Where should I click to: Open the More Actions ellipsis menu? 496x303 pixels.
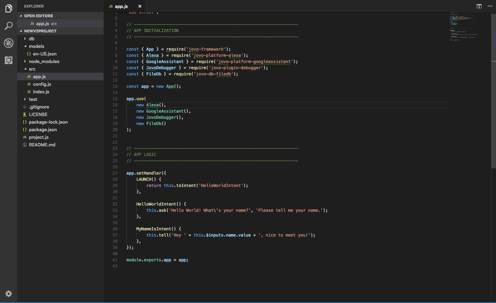(x=490, y=6)
